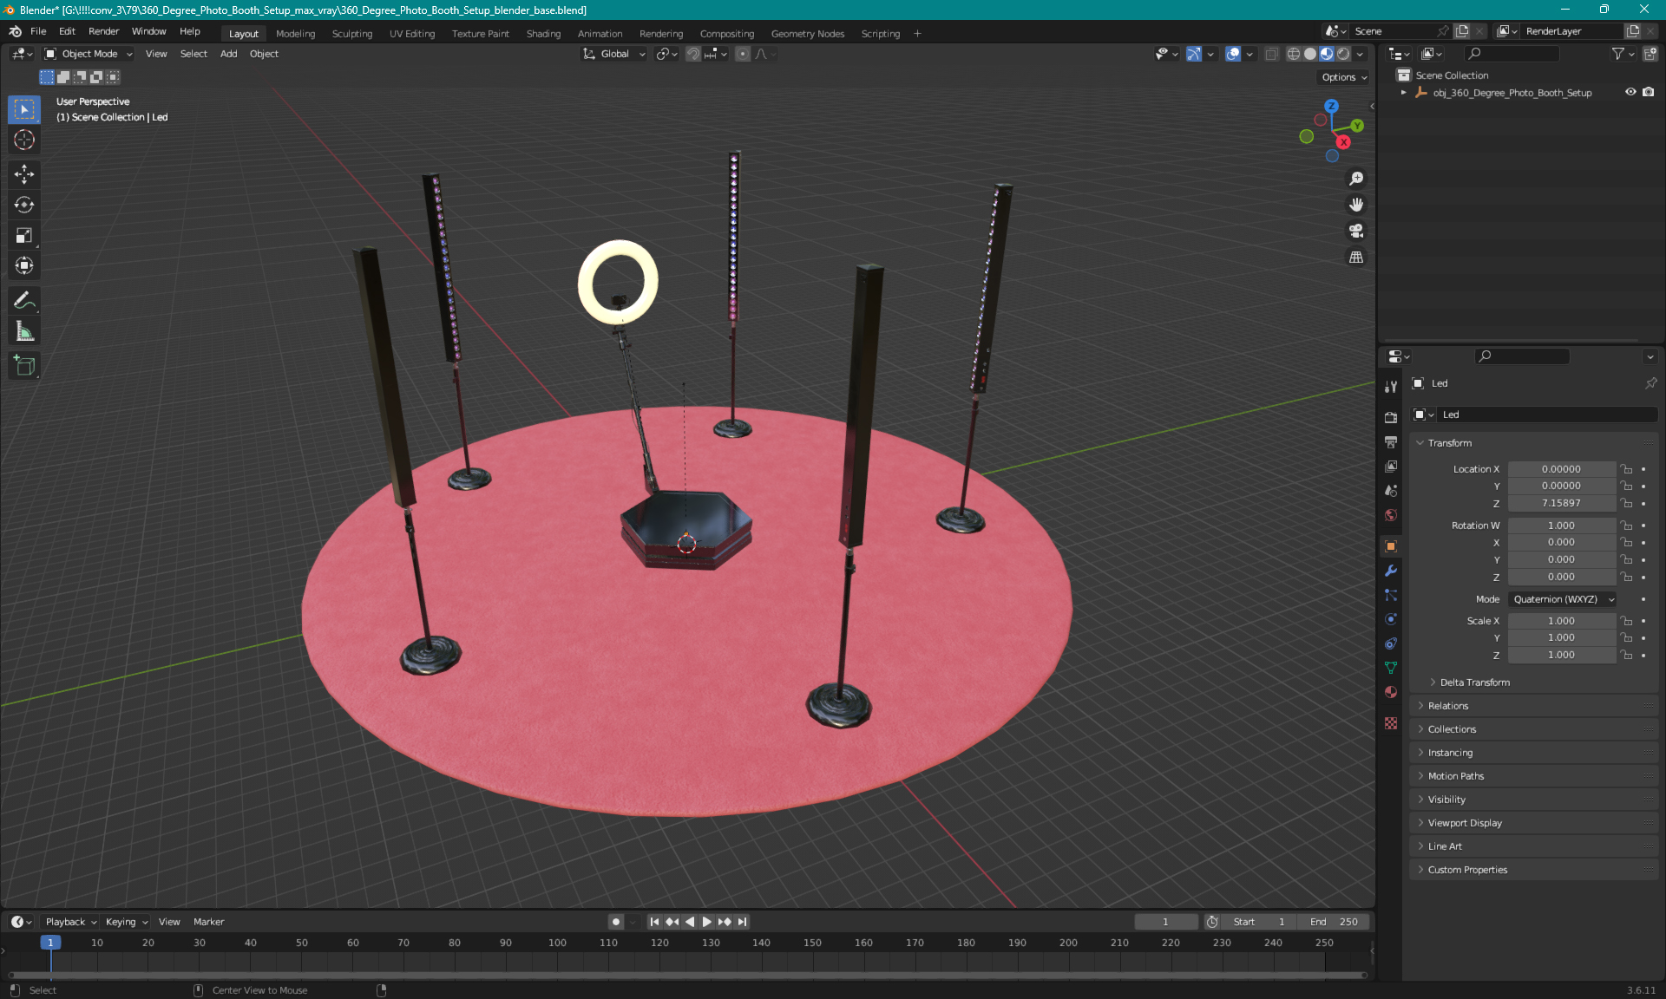Expand the Relations panel
The width and height of the screenshot is (1666, 999).
pyautogui.click(x=1447, y=706)
